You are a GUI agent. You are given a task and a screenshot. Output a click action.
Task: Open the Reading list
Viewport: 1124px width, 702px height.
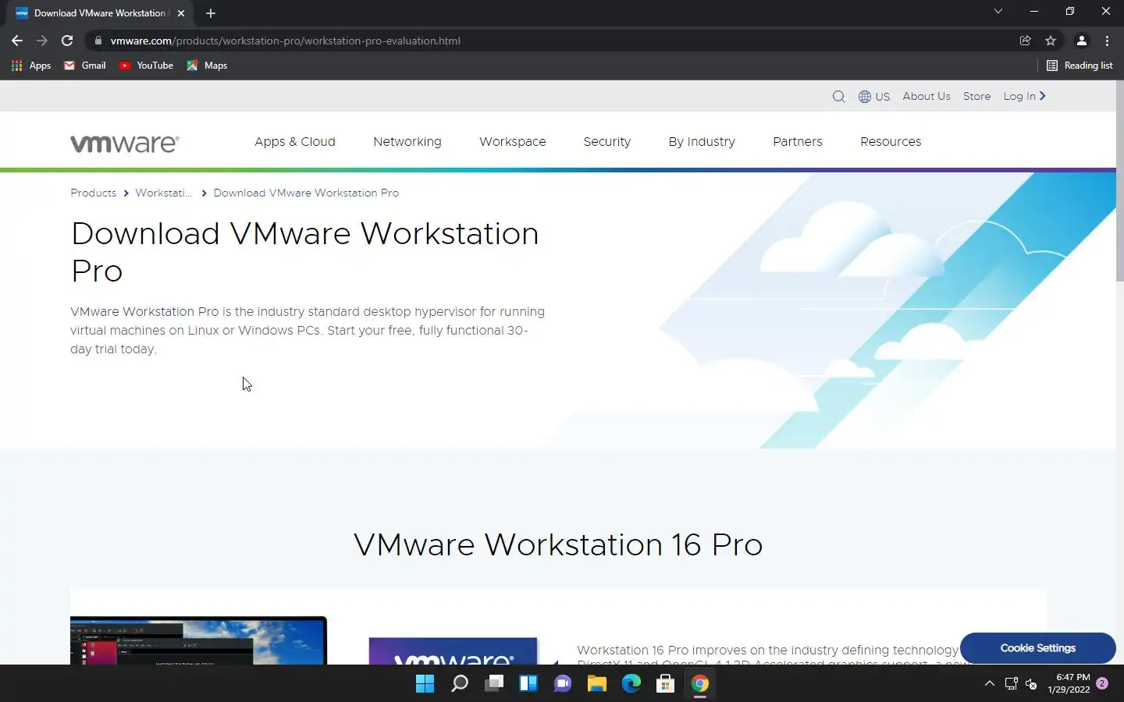coord(1080,66)
